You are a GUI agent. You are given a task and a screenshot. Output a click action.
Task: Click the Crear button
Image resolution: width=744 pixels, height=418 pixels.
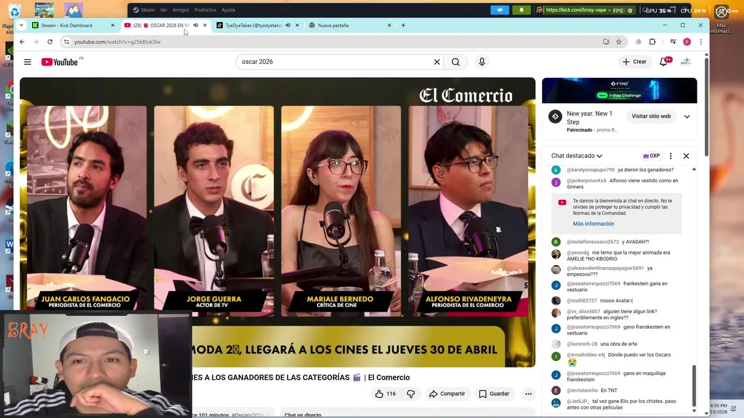(x=634, y=62)
